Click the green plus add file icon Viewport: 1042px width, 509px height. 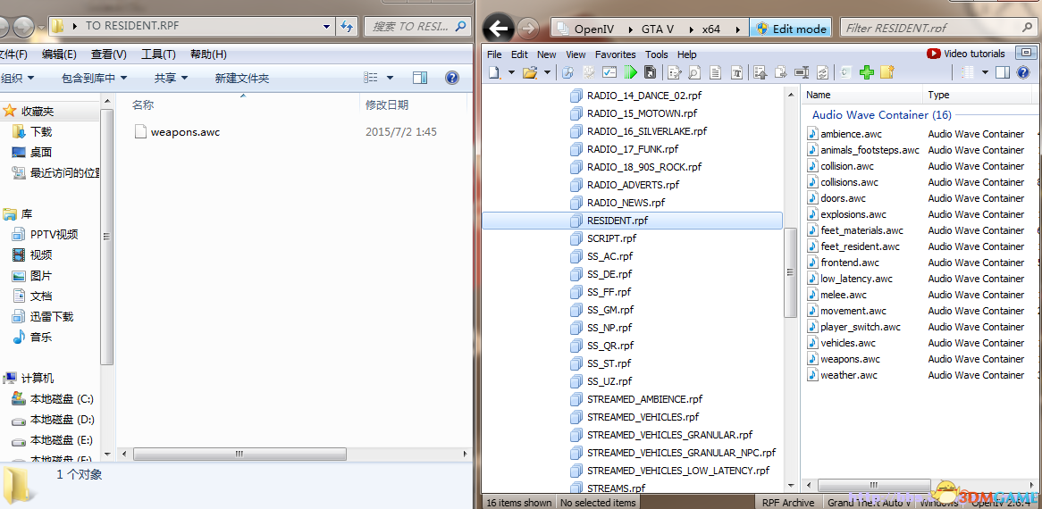coord(867,72)
